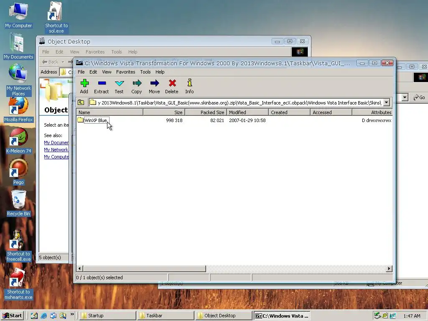428x321 pixels.
Task: Open the Shortcut to freecell.exe icon
Action: (x=18, y=246)
